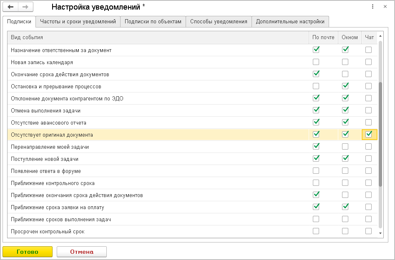
Task: Click the forward arrow navigation button
Action: pyautogui.click(x=25, y=7)
